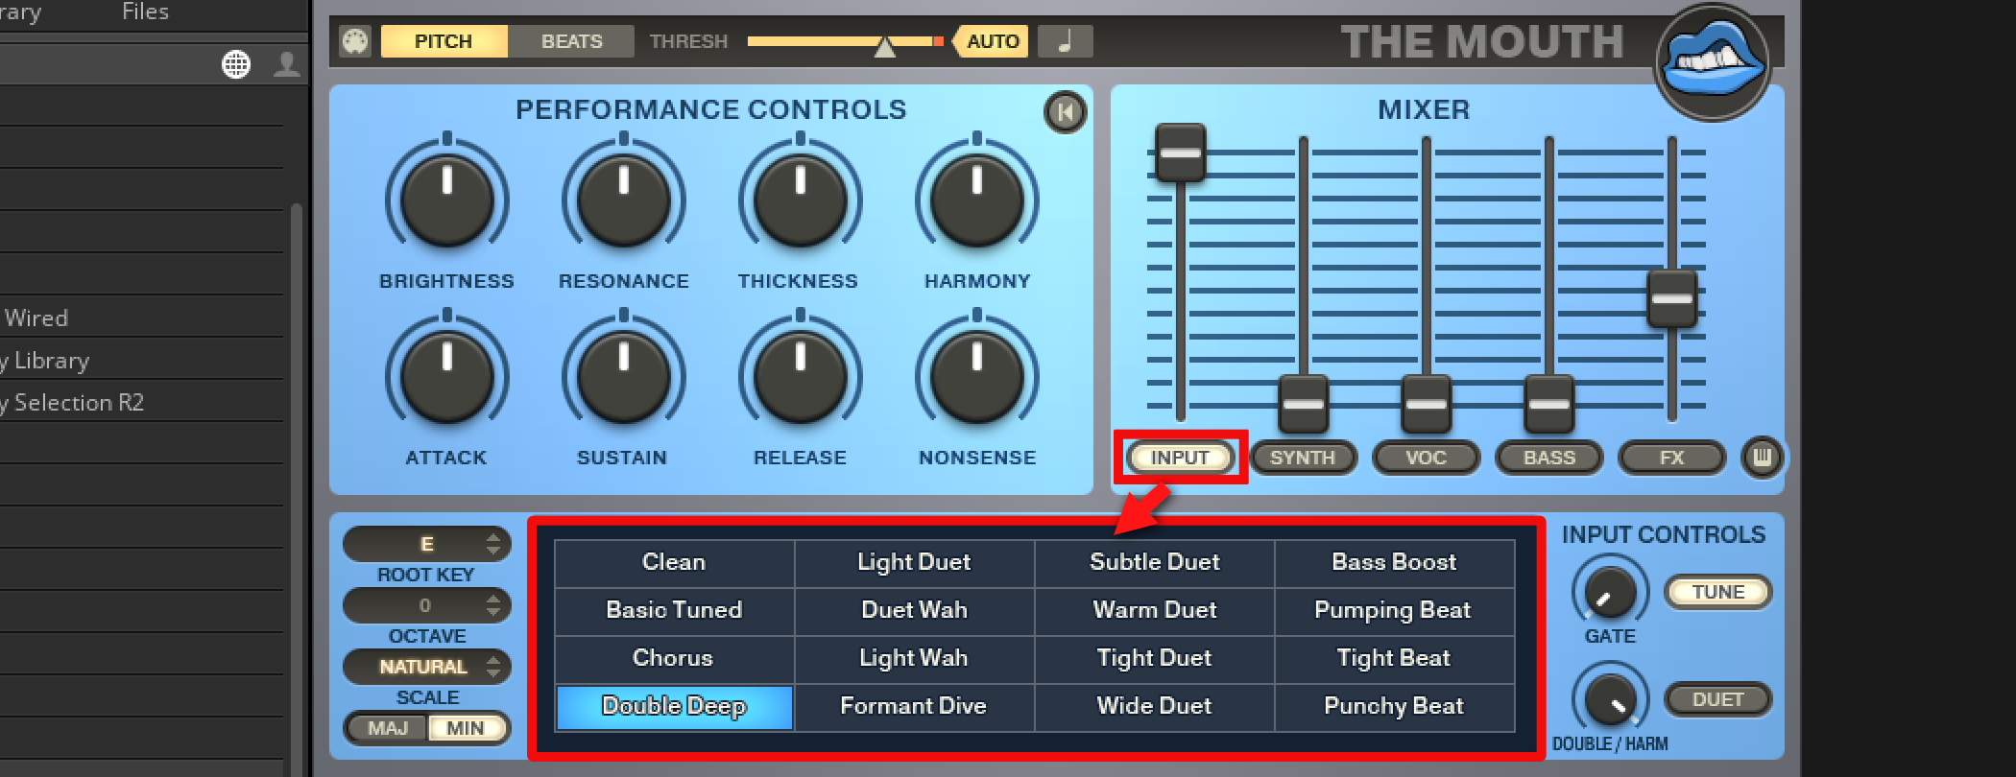
Task: Click the INPUT mixer fader handle
Action: [x=1181, y=153]
